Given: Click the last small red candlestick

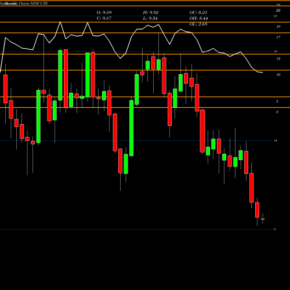Looking at the screenshot, I should pyautogui.click(x=263, y=219).
